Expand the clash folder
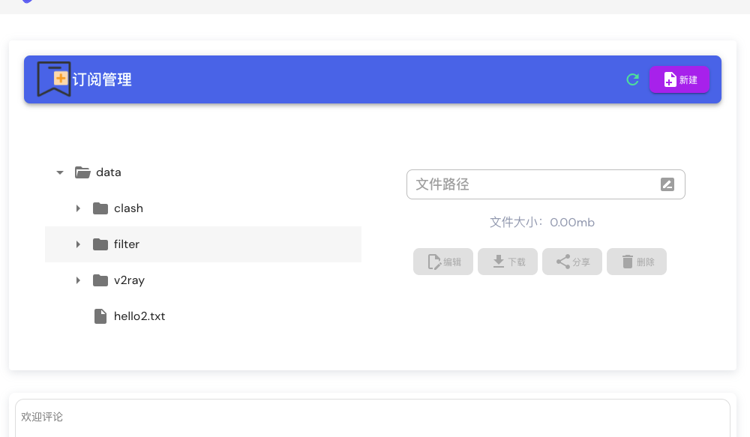 (x=78, y=208)
